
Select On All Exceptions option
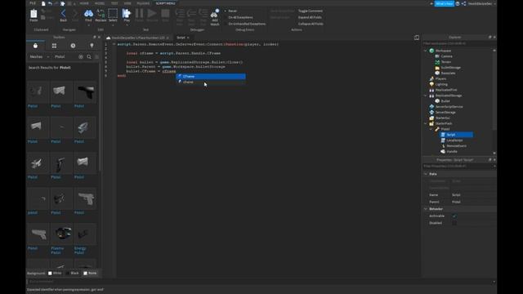(x=240, y=17)
